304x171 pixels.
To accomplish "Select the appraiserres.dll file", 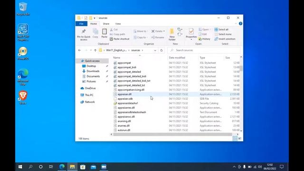I will click(x=126, y=108).
